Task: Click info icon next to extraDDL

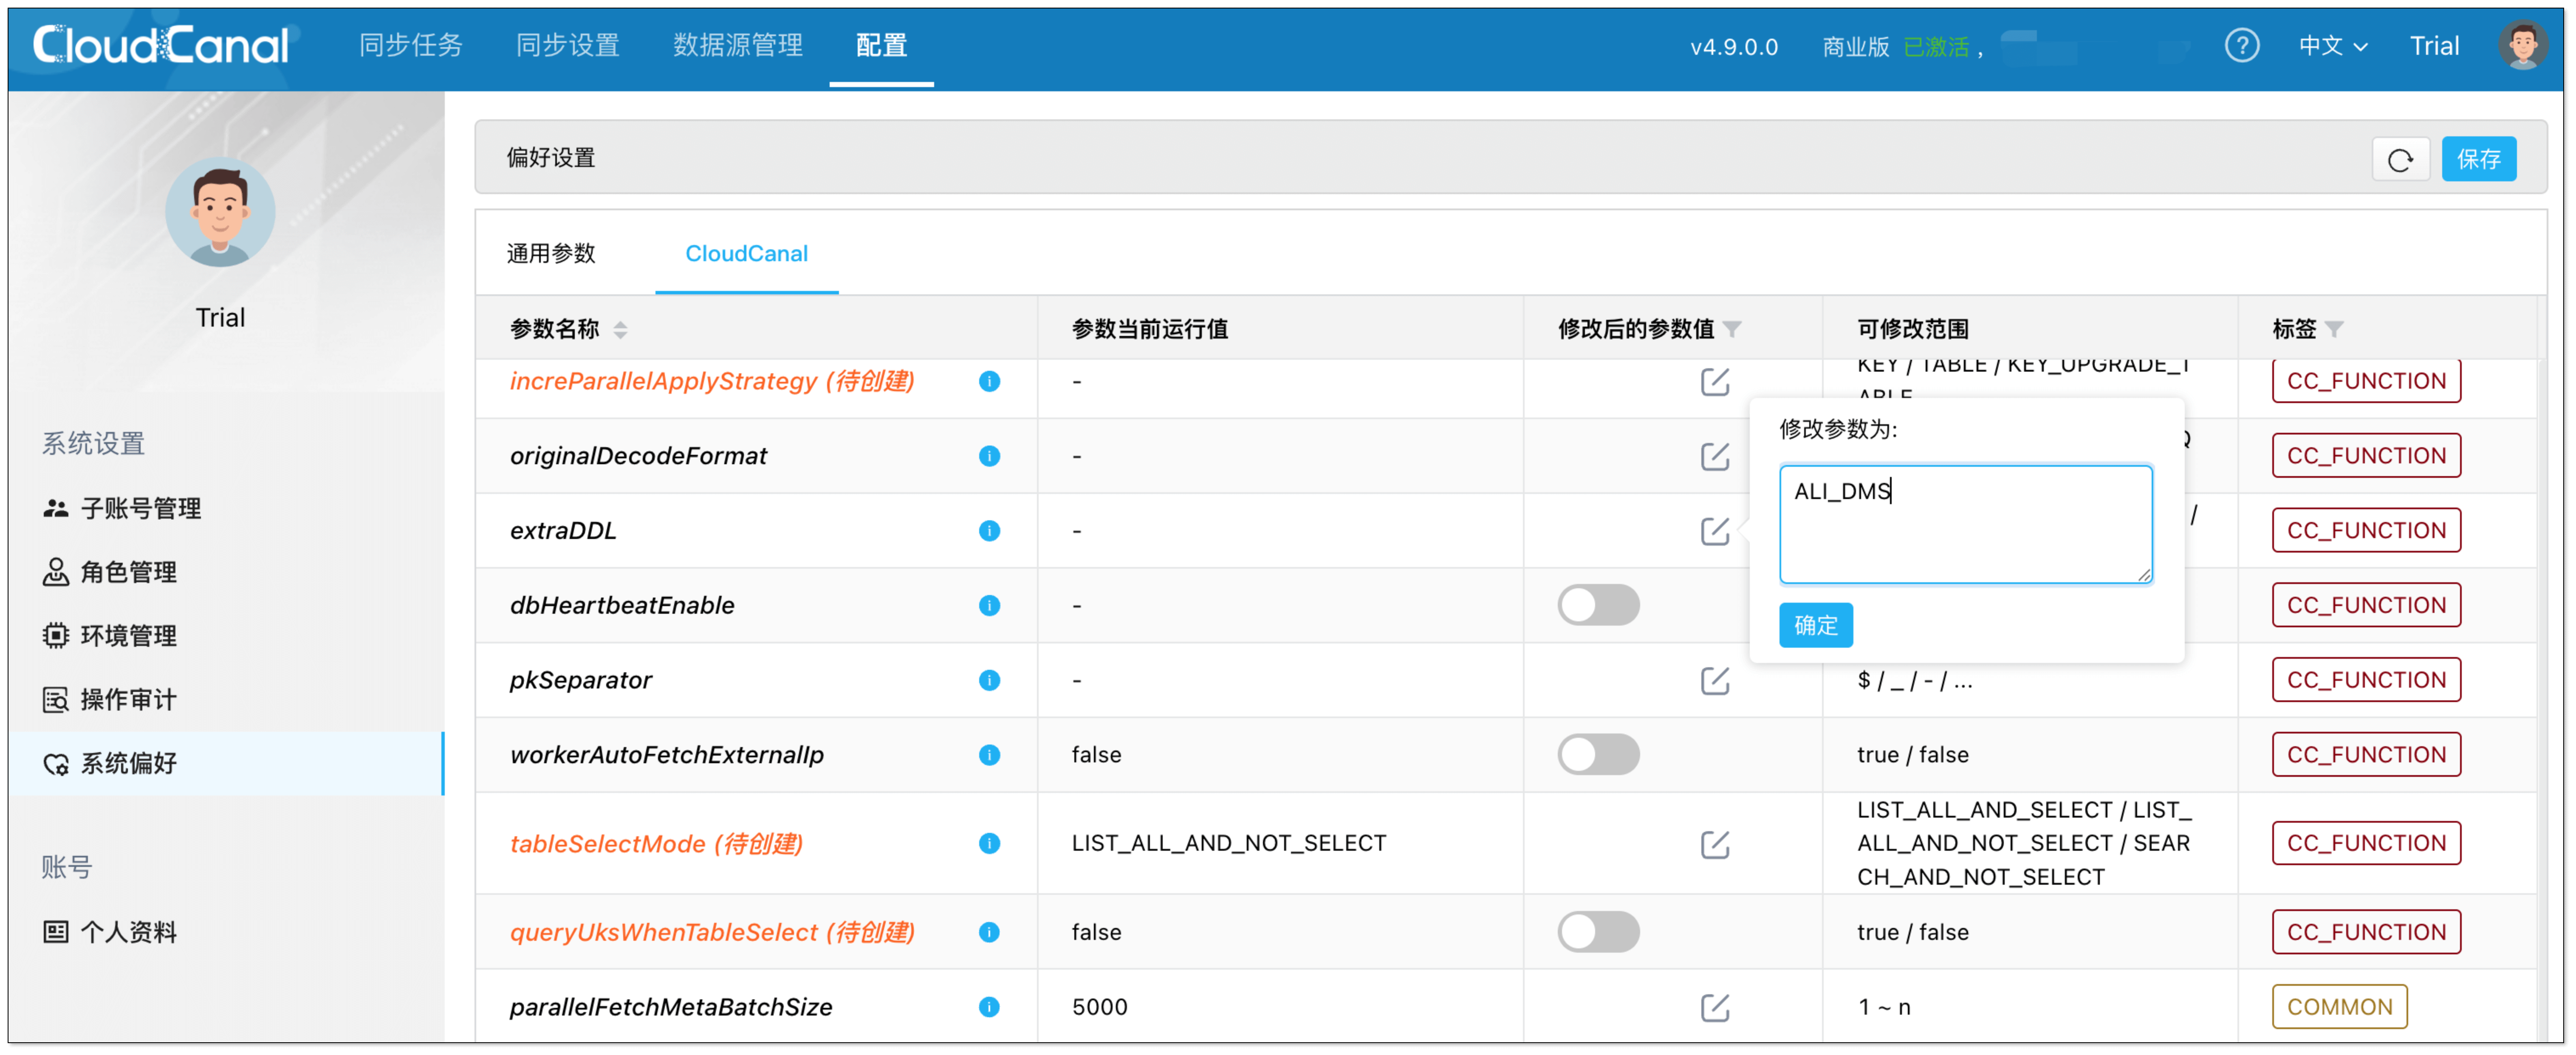Action: coord(989,531)
